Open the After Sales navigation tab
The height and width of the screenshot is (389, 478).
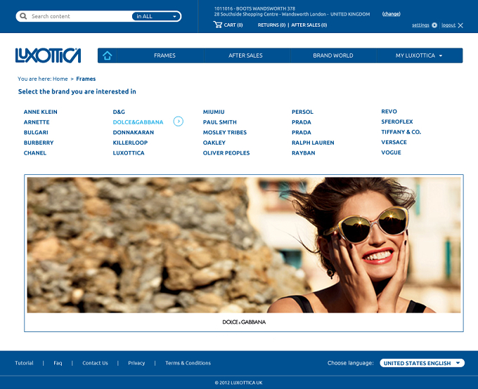click(x=245, y=55)
